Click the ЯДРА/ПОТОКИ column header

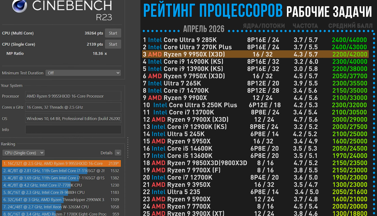[x=264, y=26]
